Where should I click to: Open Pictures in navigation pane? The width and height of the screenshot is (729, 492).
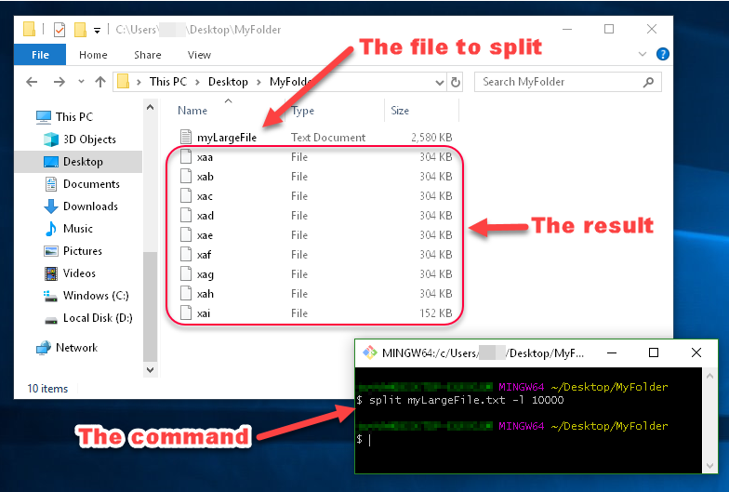[x=73, y=251]
